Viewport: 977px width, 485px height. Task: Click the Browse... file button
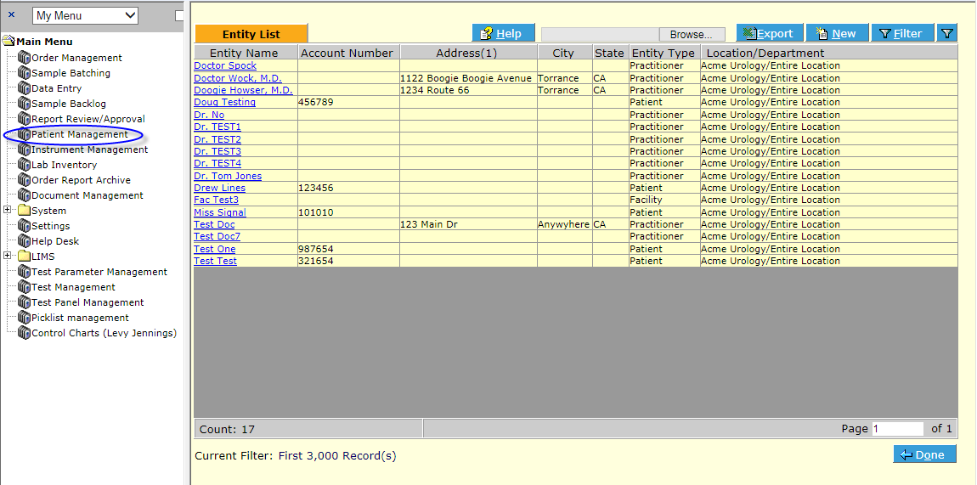coord(691,34)
